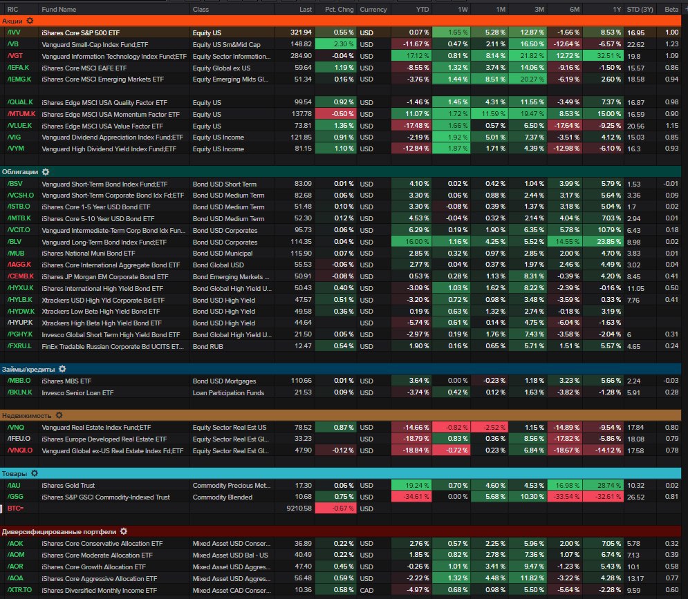
Task: Select Vanguard Real Estate Index Fund;ETF name
Action: click(x=96, y=428)
